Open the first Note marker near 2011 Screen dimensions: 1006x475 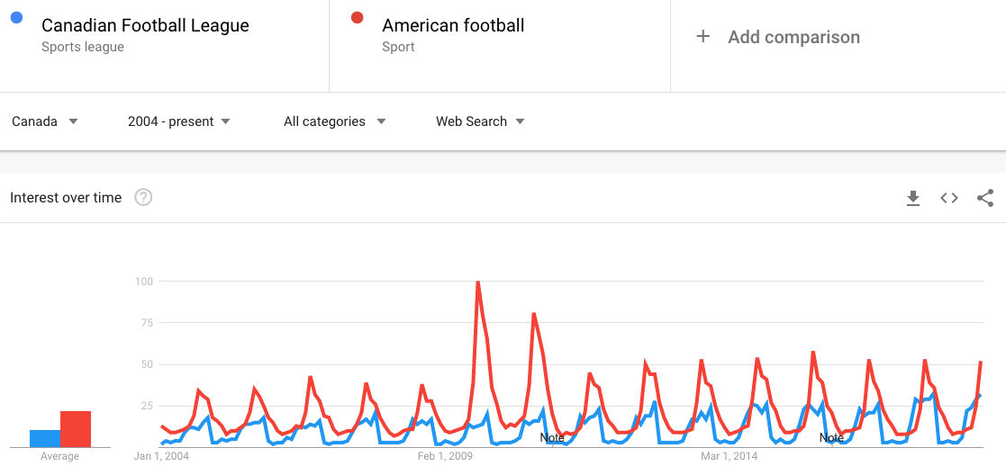point(552,438)
